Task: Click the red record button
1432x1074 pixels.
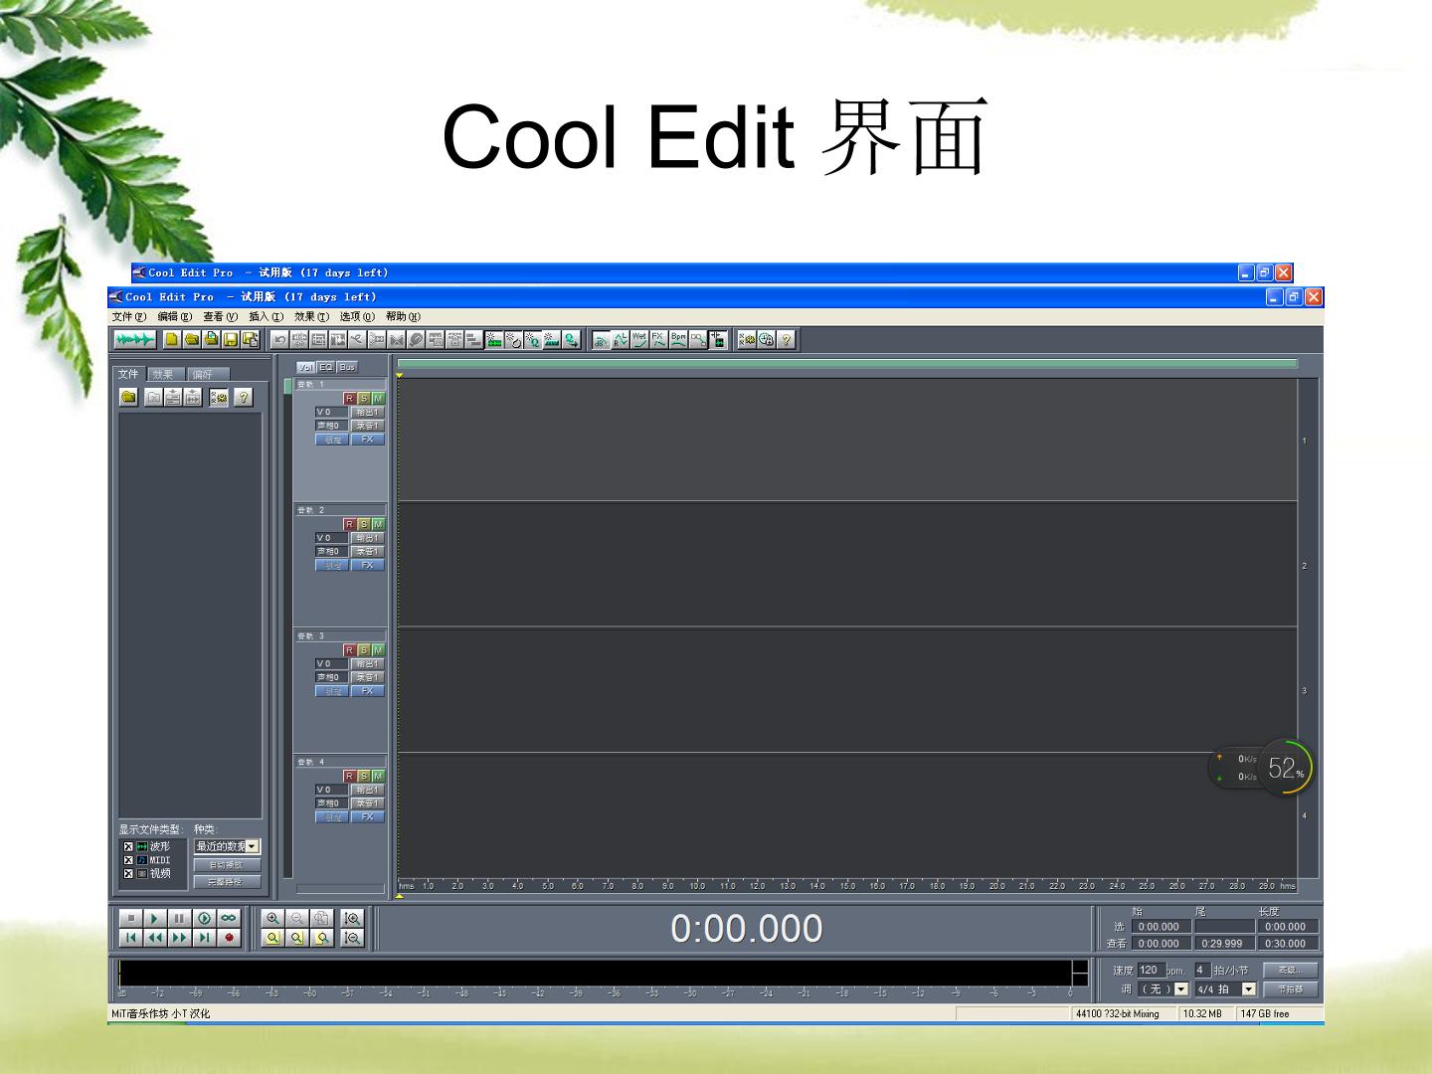Action: click(x=229, y=938)
